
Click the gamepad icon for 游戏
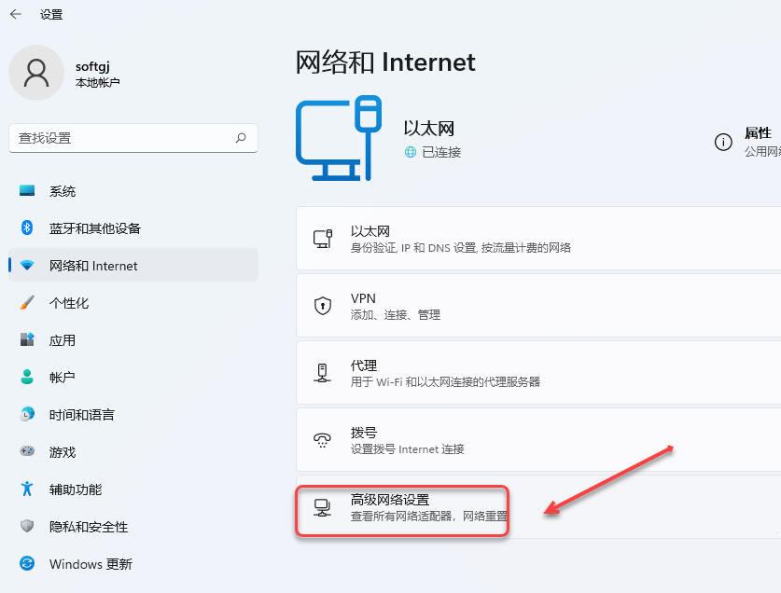(27, 451)
